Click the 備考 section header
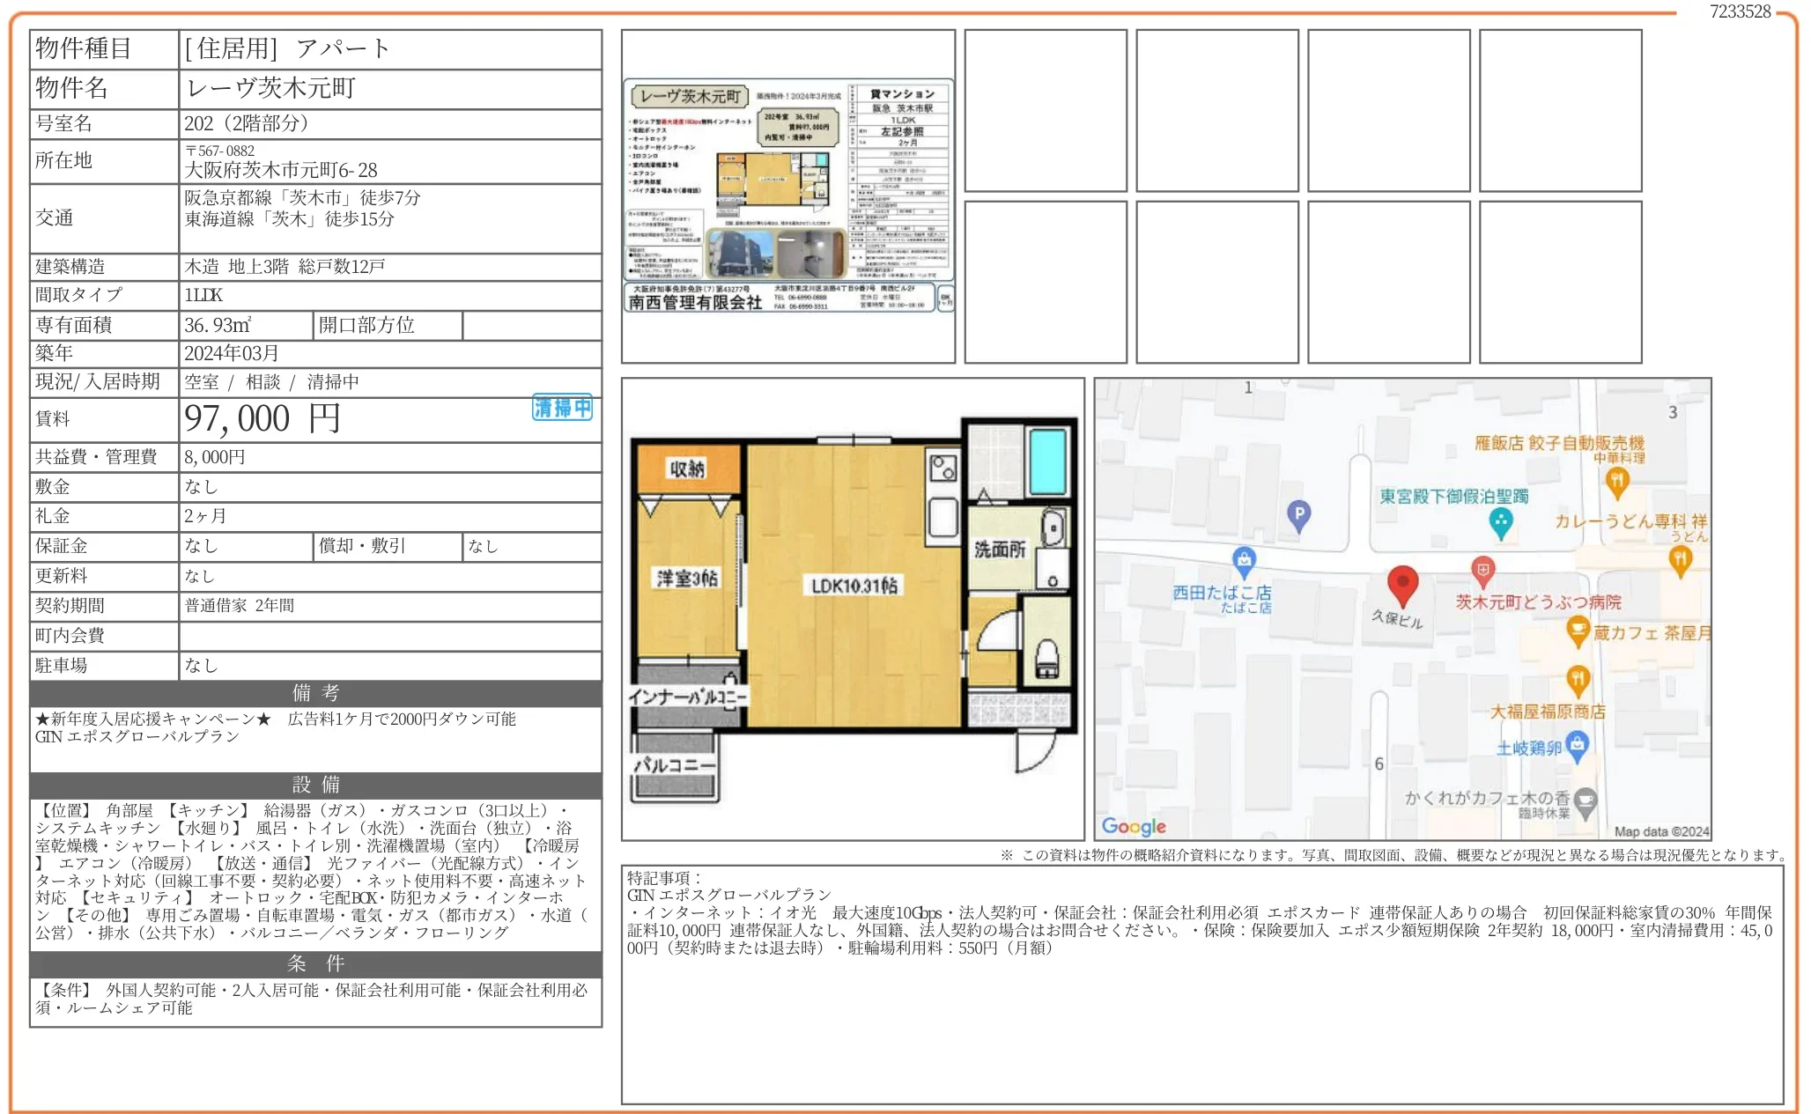This screenshot has width=1811, height=1114. (315, 693)
